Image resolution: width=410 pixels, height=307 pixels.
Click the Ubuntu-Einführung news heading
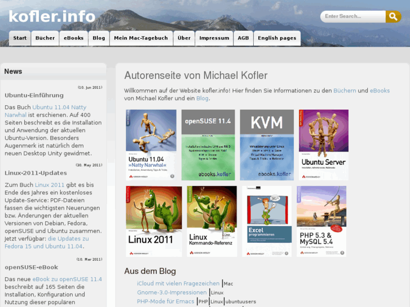pos(34,95)
